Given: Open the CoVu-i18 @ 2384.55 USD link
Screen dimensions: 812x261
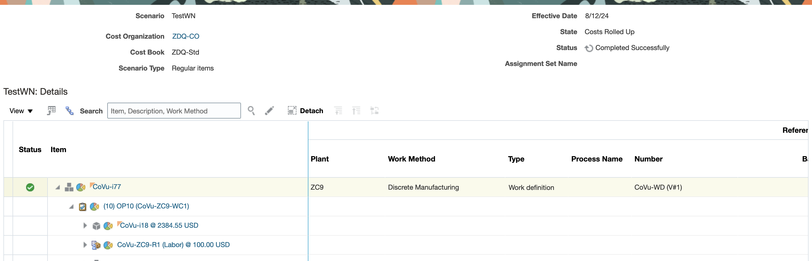Looking at the screenshot, I should [159, 225].
